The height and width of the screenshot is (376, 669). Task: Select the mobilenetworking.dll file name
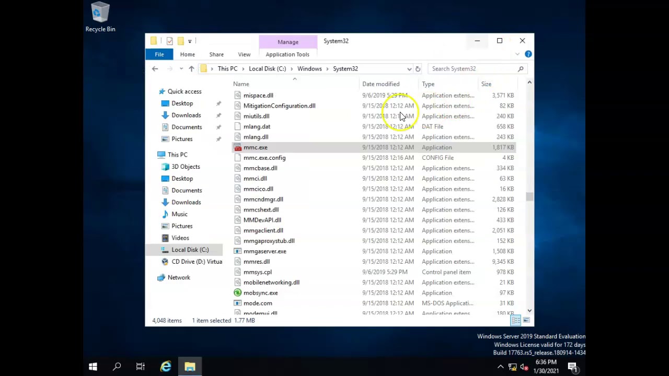pos(271,283)
